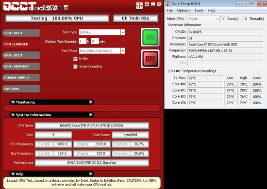Screen dimensions: 267x189
Task: Click Core #2 temperature reading field
Action: 205,96
